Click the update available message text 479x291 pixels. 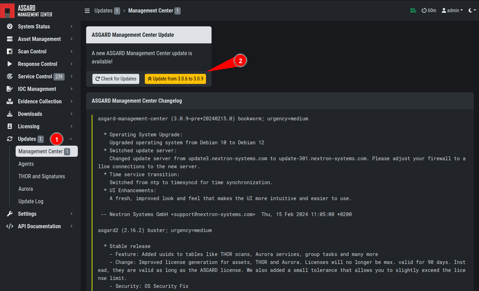point(142,57)
